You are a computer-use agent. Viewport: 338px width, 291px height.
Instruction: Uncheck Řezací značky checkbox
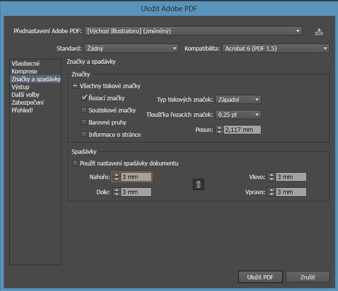(x=84, y=98)
